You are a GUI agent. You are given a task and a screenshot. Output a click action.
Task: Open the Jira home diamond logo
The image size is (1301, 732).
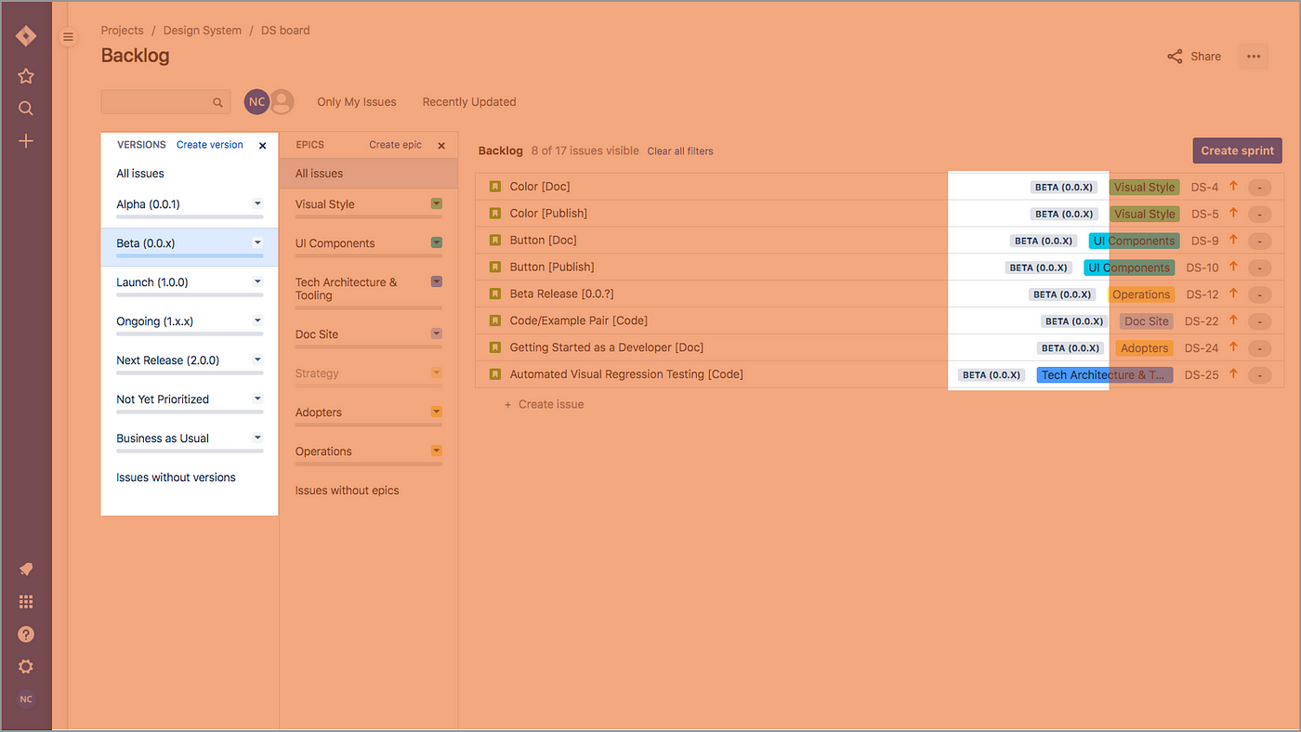click(x=26, y=36)
